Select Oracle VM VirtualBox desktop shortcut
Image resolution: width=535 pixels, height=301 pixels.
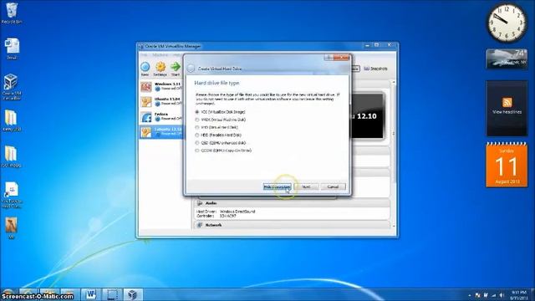click(x=11, y=87)
